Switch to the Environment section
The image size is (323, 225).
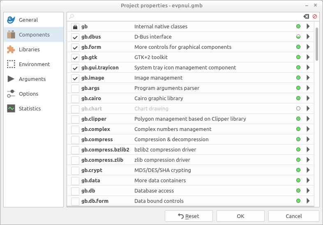coord(34,64)
